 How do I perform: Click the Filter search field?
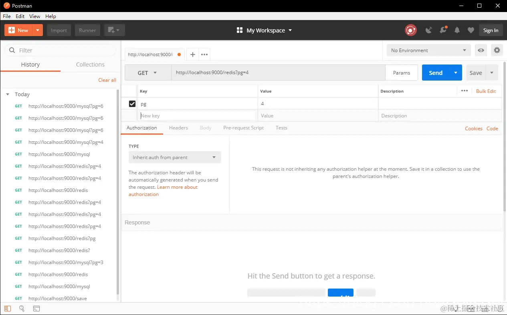[60, 50]
